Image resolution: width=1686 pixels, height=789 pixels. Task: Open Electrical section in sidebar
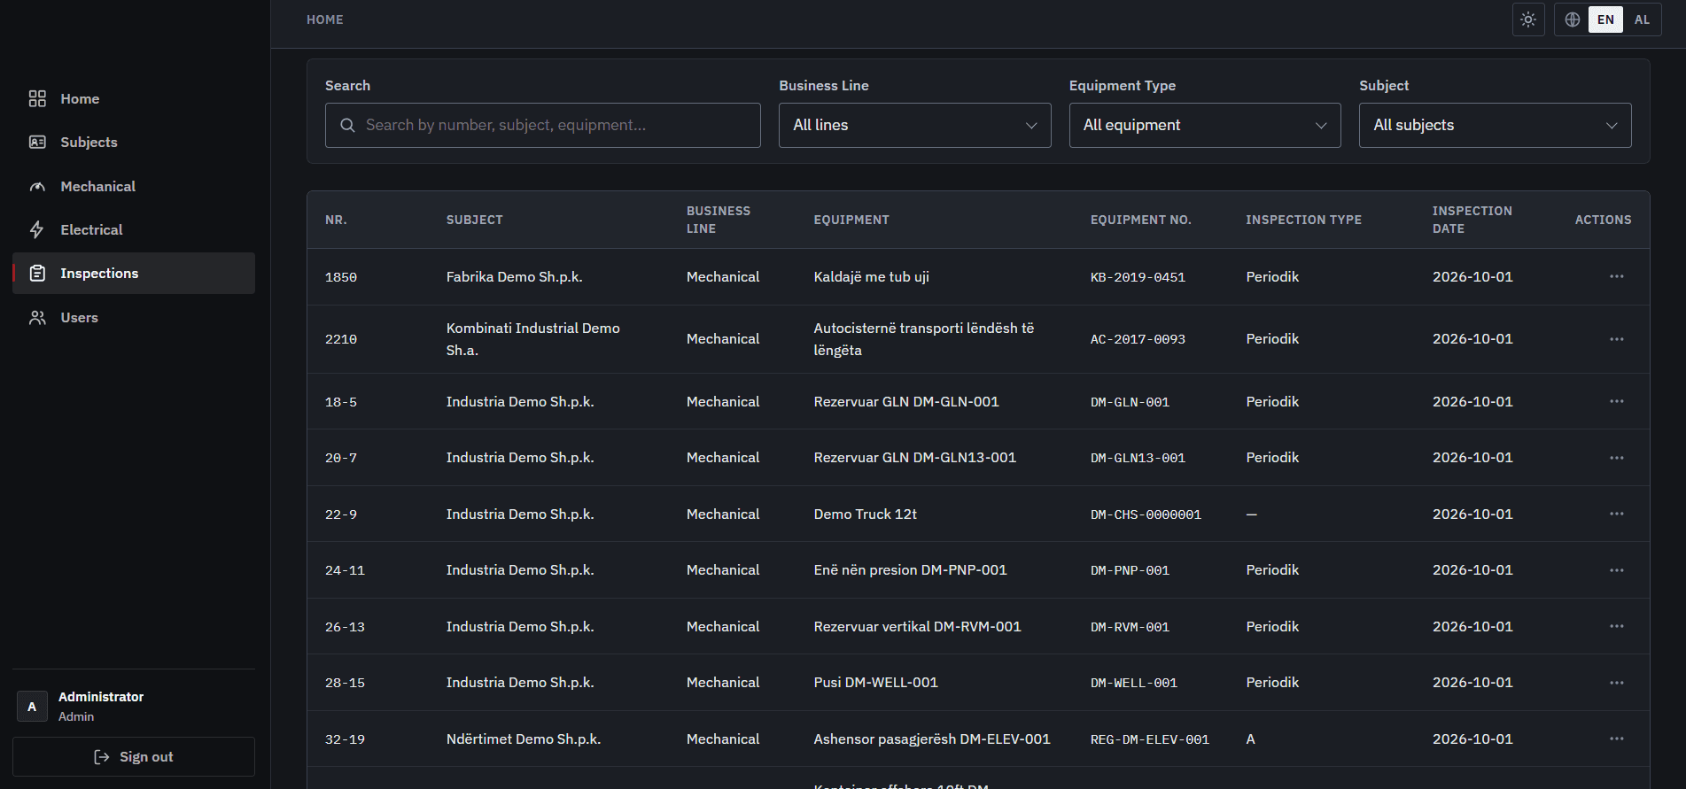[x=134, y=230]
